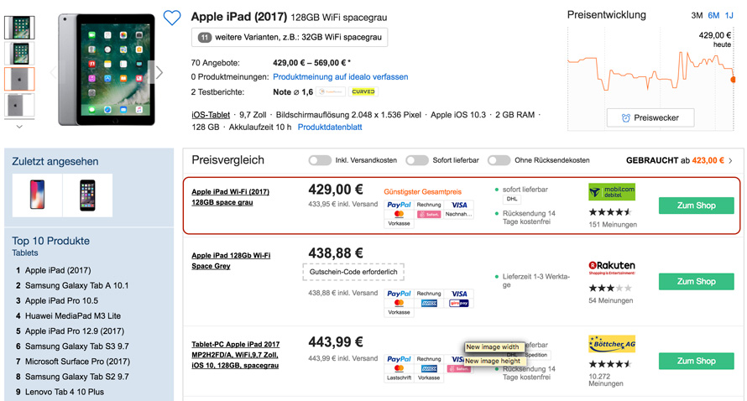Click the Preiswecker alarm clock icon
Screen dimensions: 747x401
626,118
